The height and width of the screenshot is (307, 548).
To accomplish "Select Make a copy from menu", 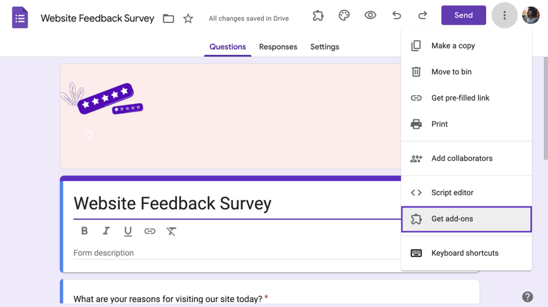I will pyautogui.click(x=453, y=45).
